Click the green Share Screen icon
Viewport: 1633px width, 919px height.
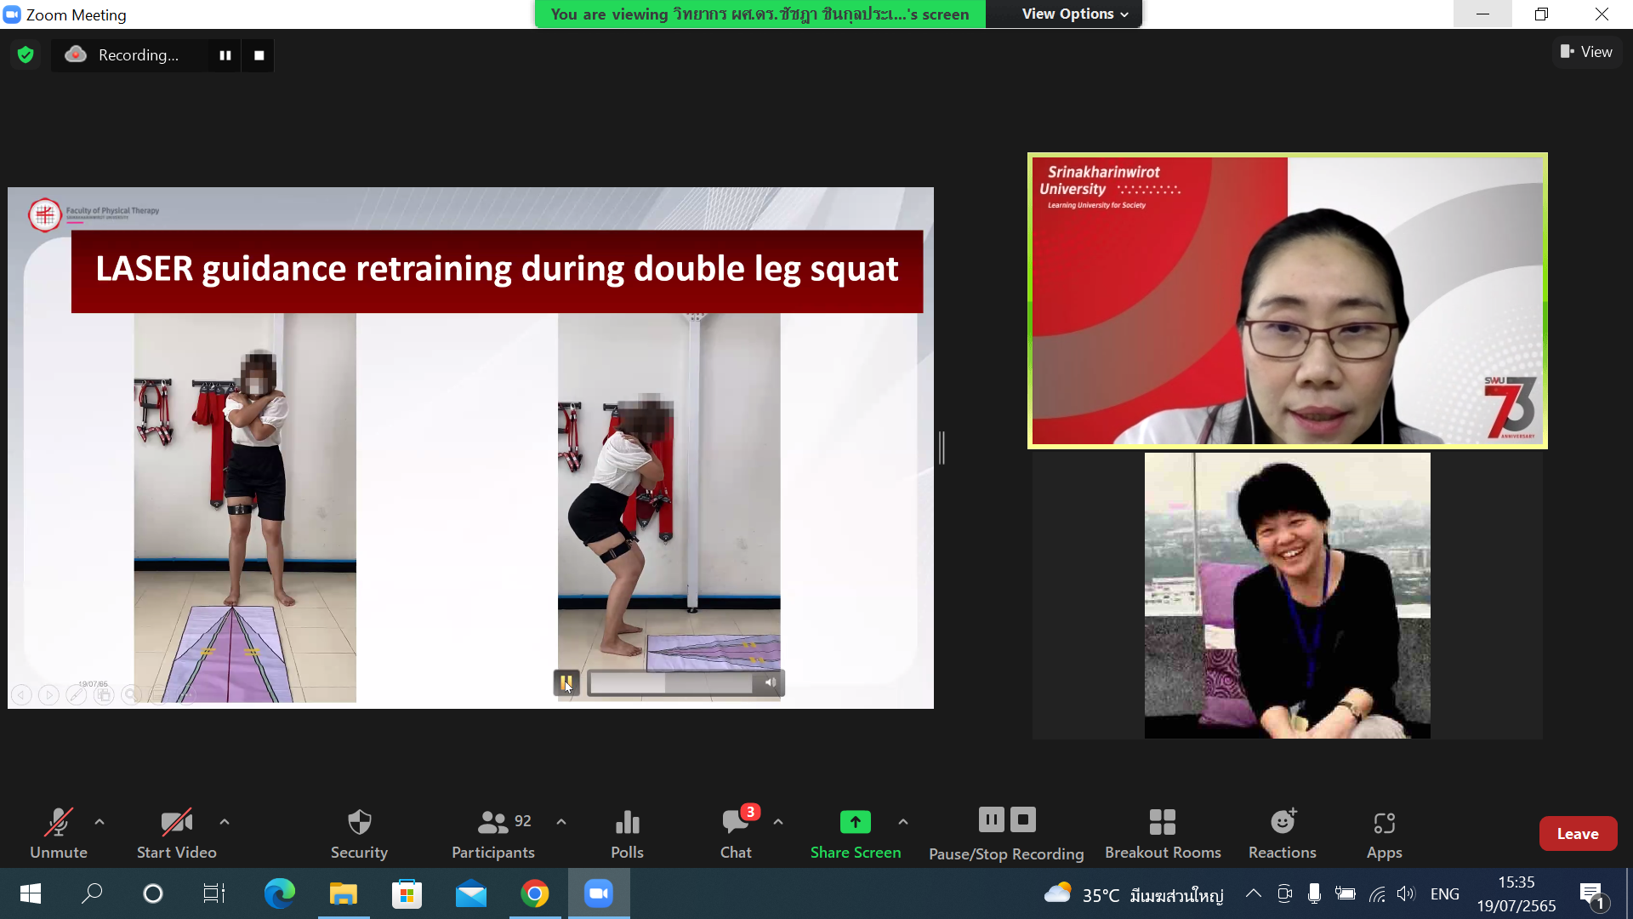point(855,822)
